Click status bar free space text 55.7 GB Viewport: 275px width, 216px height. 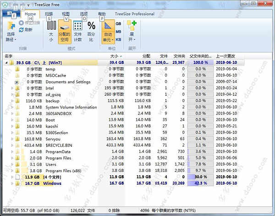tap(31, 210)
